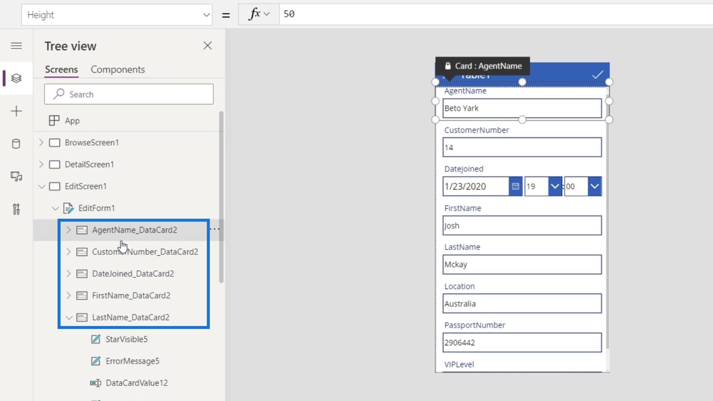Click the FirstName field Josh

pyautogui.click(x=522, y=225)
